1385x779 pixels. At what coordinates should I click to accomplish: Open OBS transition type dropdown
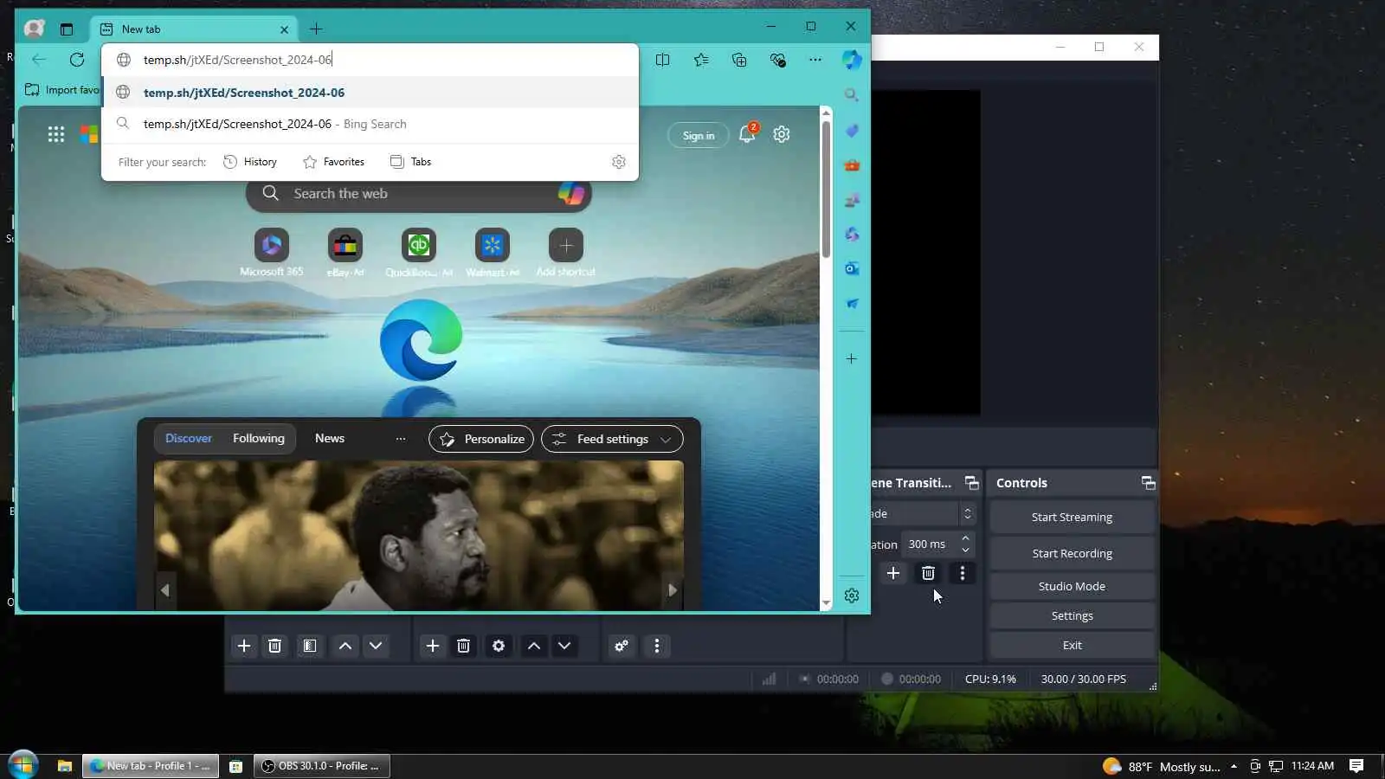click(924, 513)
